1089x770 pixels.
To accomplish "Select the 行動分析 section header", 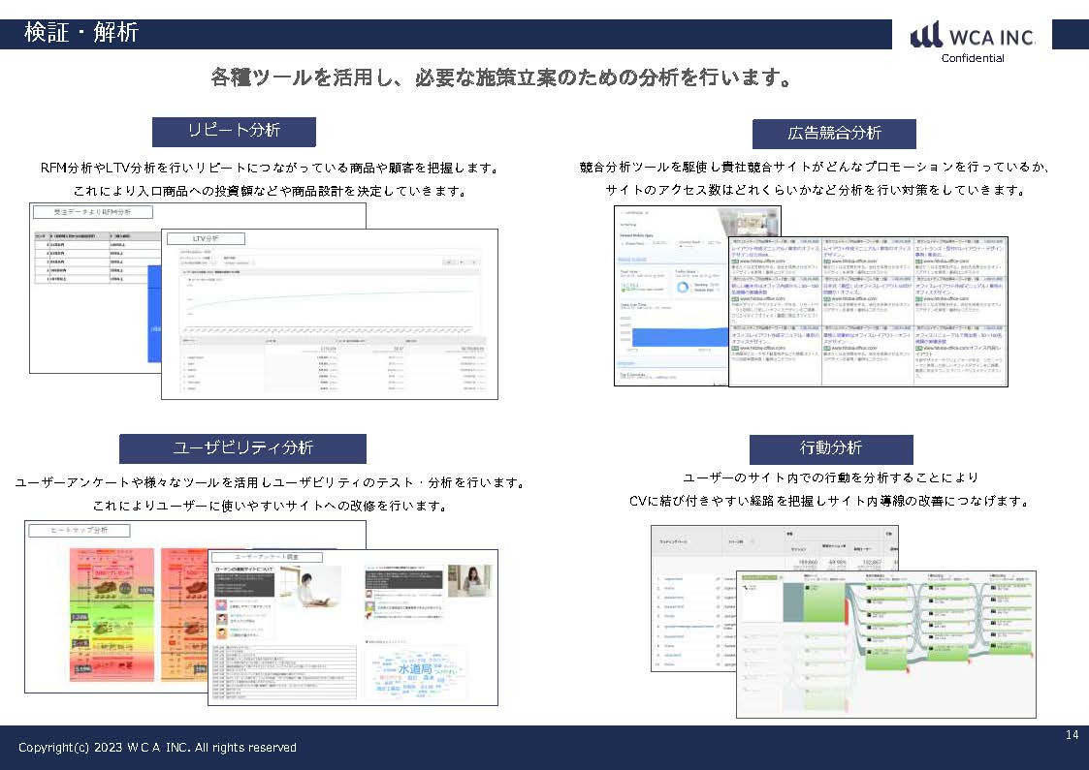I will (832, 449).
